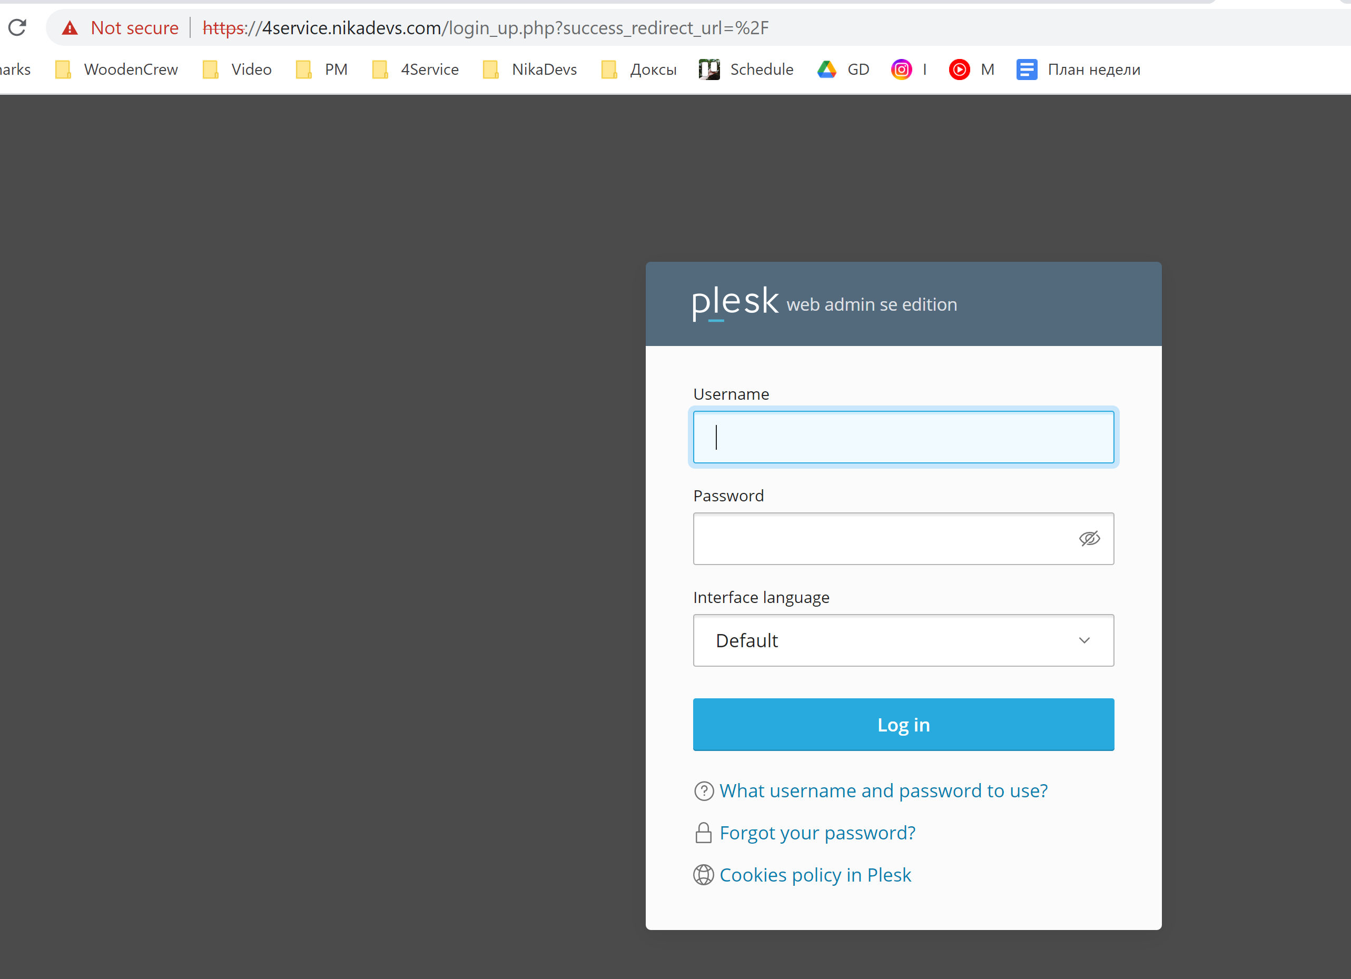Viewport: 1351px width, 979px height.
Task: Open the Доксы bookmark folder
Action: (x=639, y=70)
